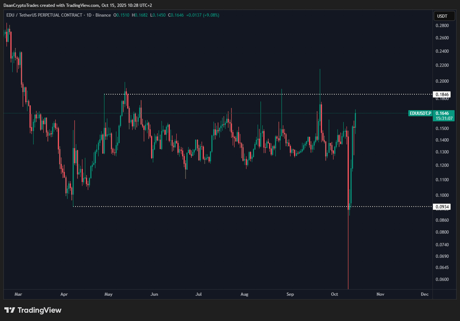Viewport: 460px width, 321px height.
Task: Click the 0.0600 price axis label
Action: click(442, 279)
